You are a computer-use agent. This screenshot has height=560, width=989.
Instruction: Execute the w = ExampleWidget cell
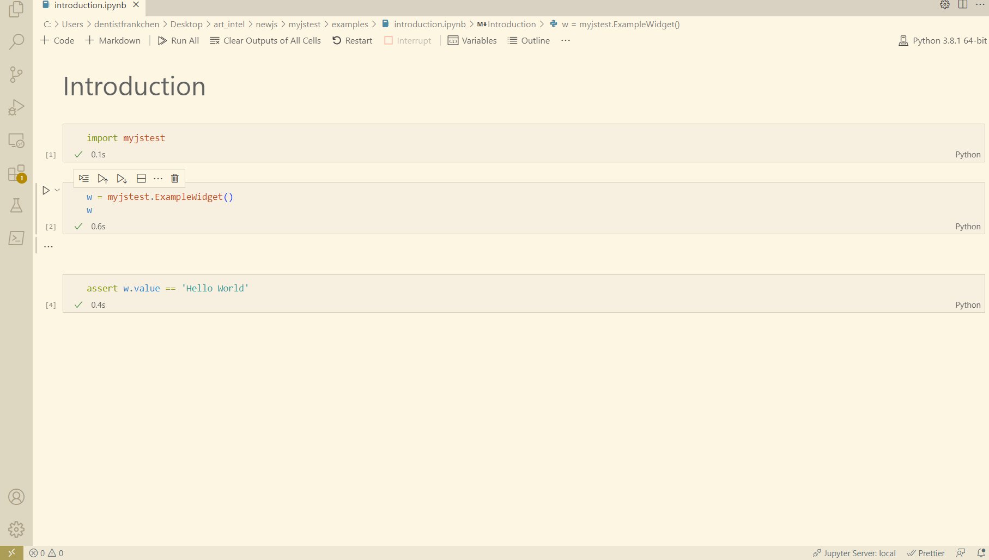pos(46,190)
